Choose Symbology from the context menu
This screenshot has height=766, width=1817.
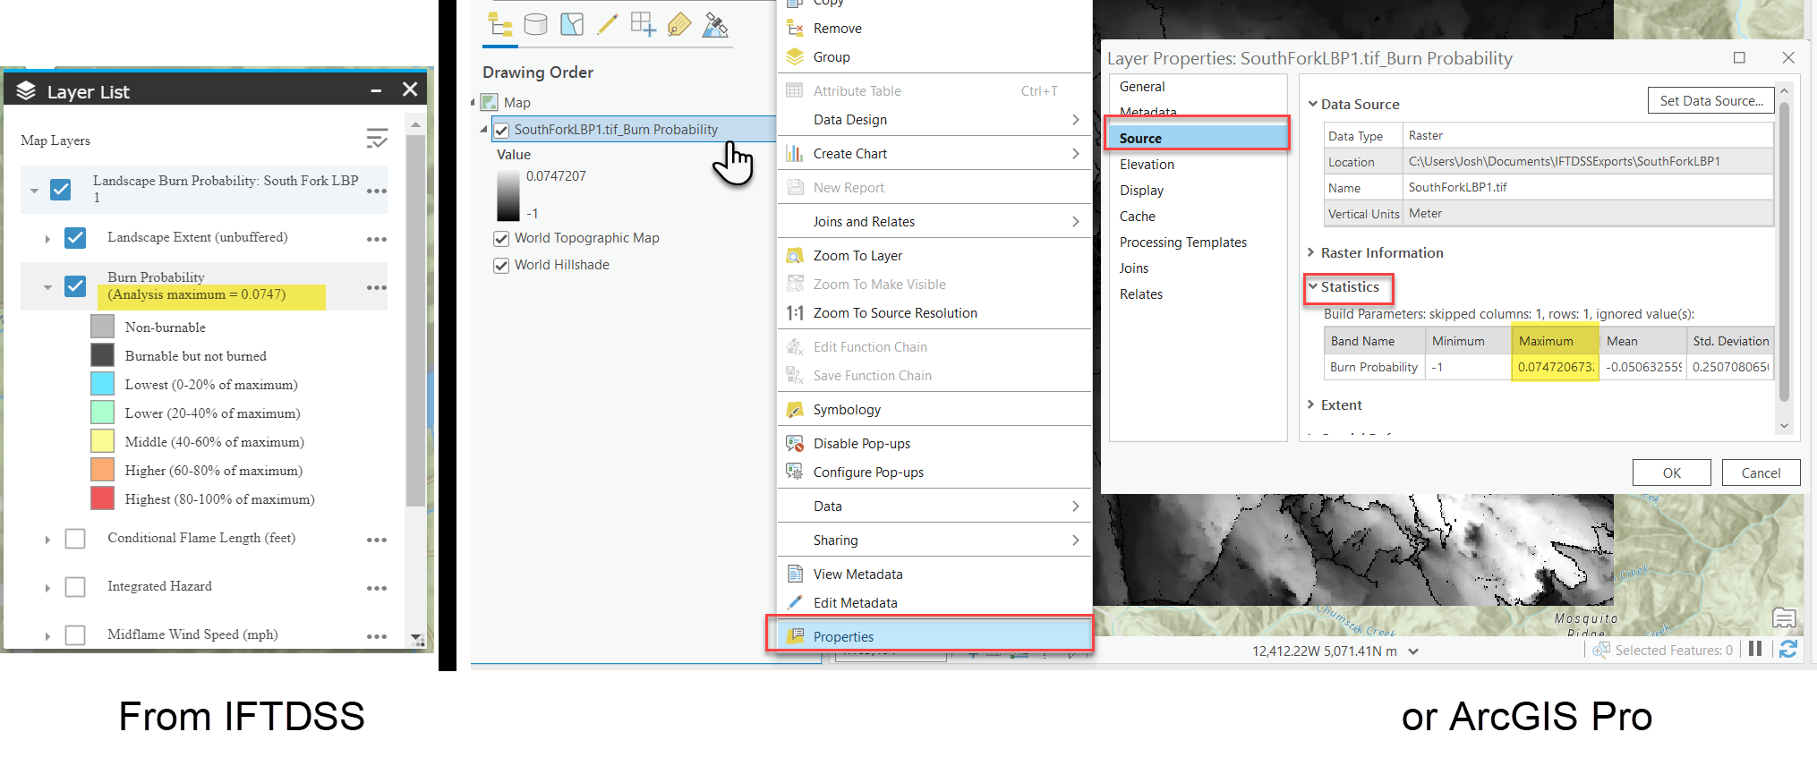point(846,410)
